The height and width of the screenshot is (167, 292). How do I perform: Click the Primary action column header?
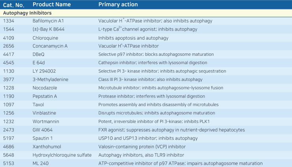coord(118,4)
